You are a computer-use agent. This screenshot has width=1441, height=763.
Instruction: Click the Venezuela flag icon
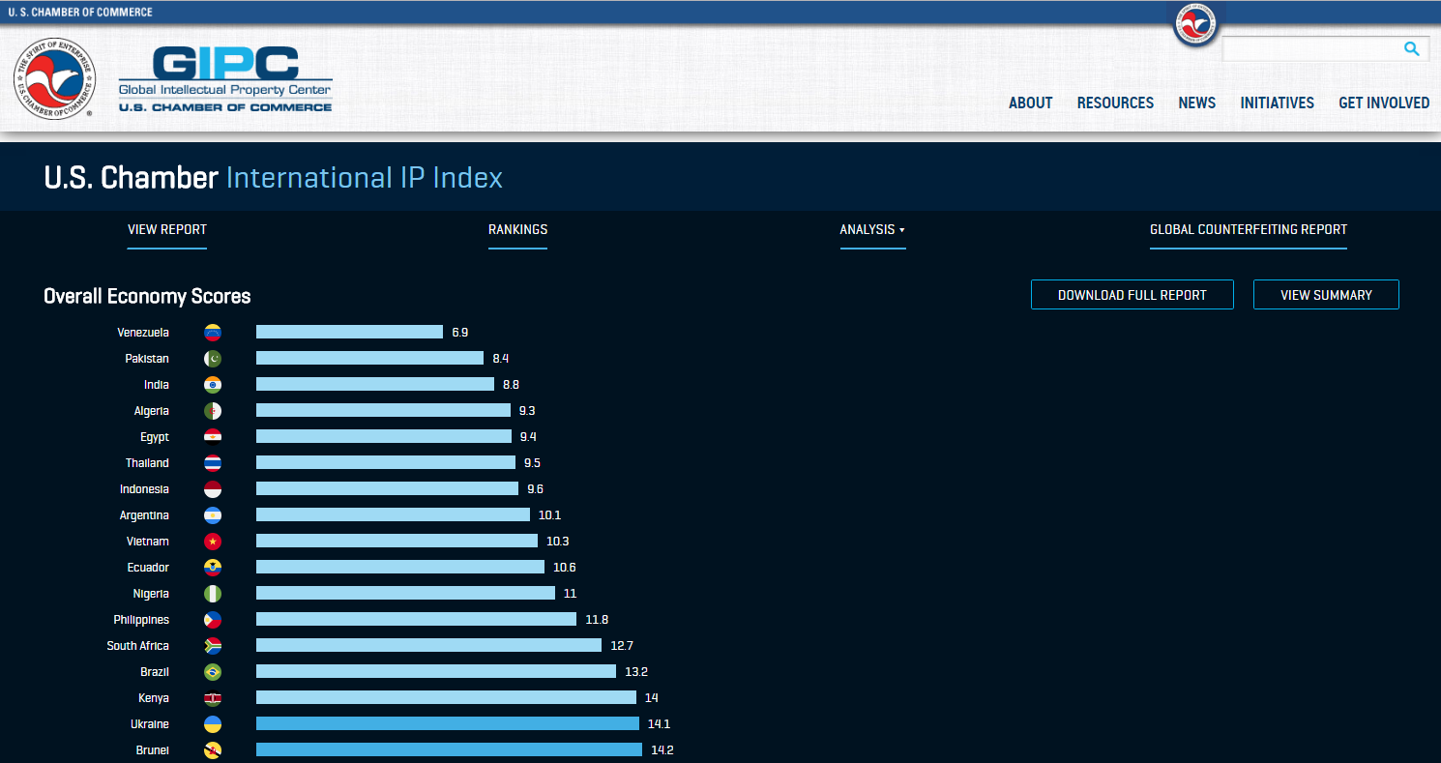(x=213, y=333)
